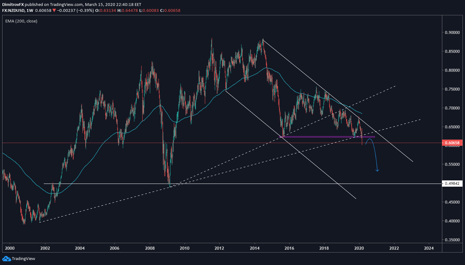Image resolution: width=465 pixels, height=265 pixels.
Task: Click the 0.35000 price axis value
Action: [x=452, y=240]
